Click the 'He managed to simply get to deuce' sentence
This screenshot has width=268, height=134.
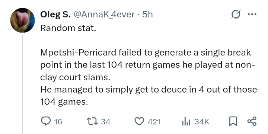click(x=149, y=96)
